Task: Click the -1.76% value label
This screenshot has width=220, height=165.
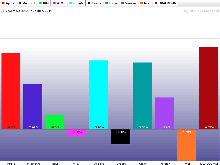Action: point(186,132)
